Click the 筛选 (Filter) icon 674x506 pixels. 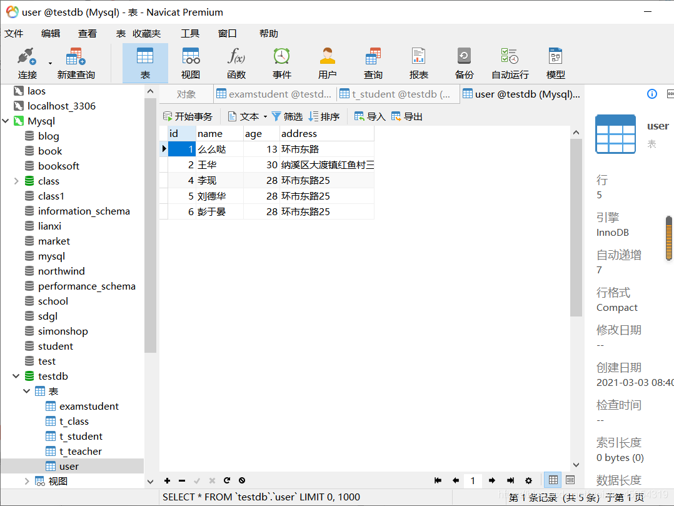[286, 116]
